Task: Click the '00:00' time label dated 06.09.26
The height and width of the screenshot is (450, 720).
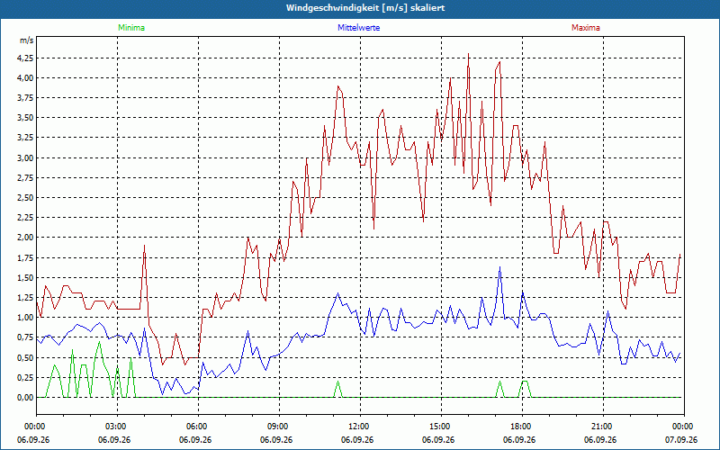Action: [33, 427]
